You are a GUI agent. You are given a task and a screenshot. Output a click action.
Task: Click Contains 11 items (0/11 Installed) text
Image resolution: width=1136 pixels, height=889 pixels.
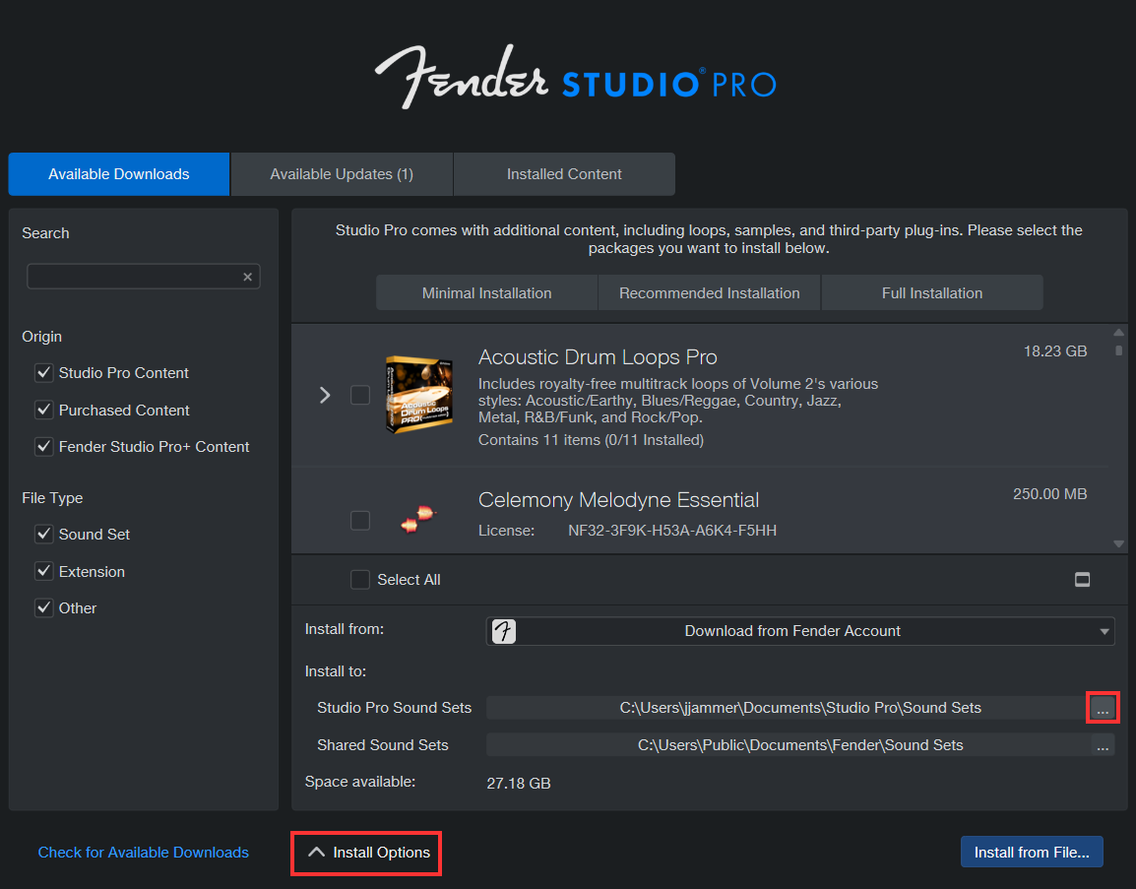(x=592, y=440)
